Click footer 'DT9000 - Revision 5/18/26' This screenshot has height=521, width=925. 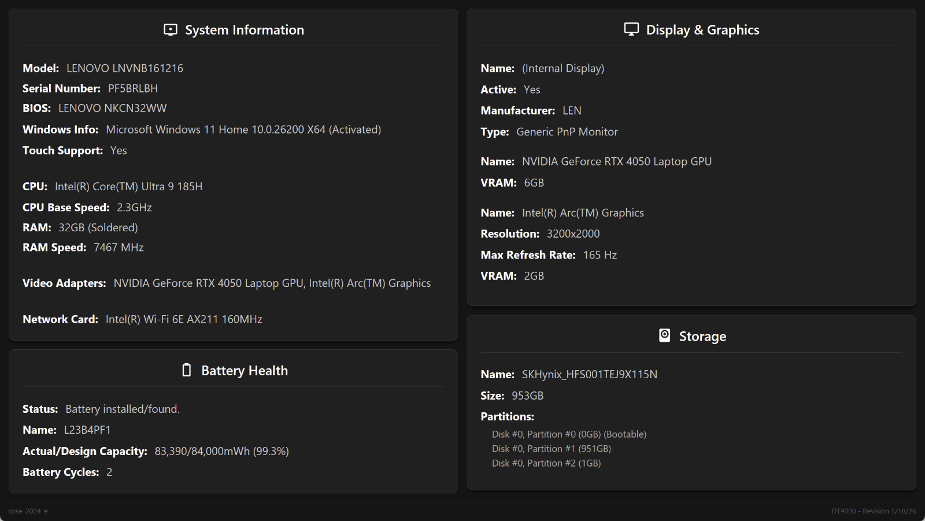pos(874,511)
